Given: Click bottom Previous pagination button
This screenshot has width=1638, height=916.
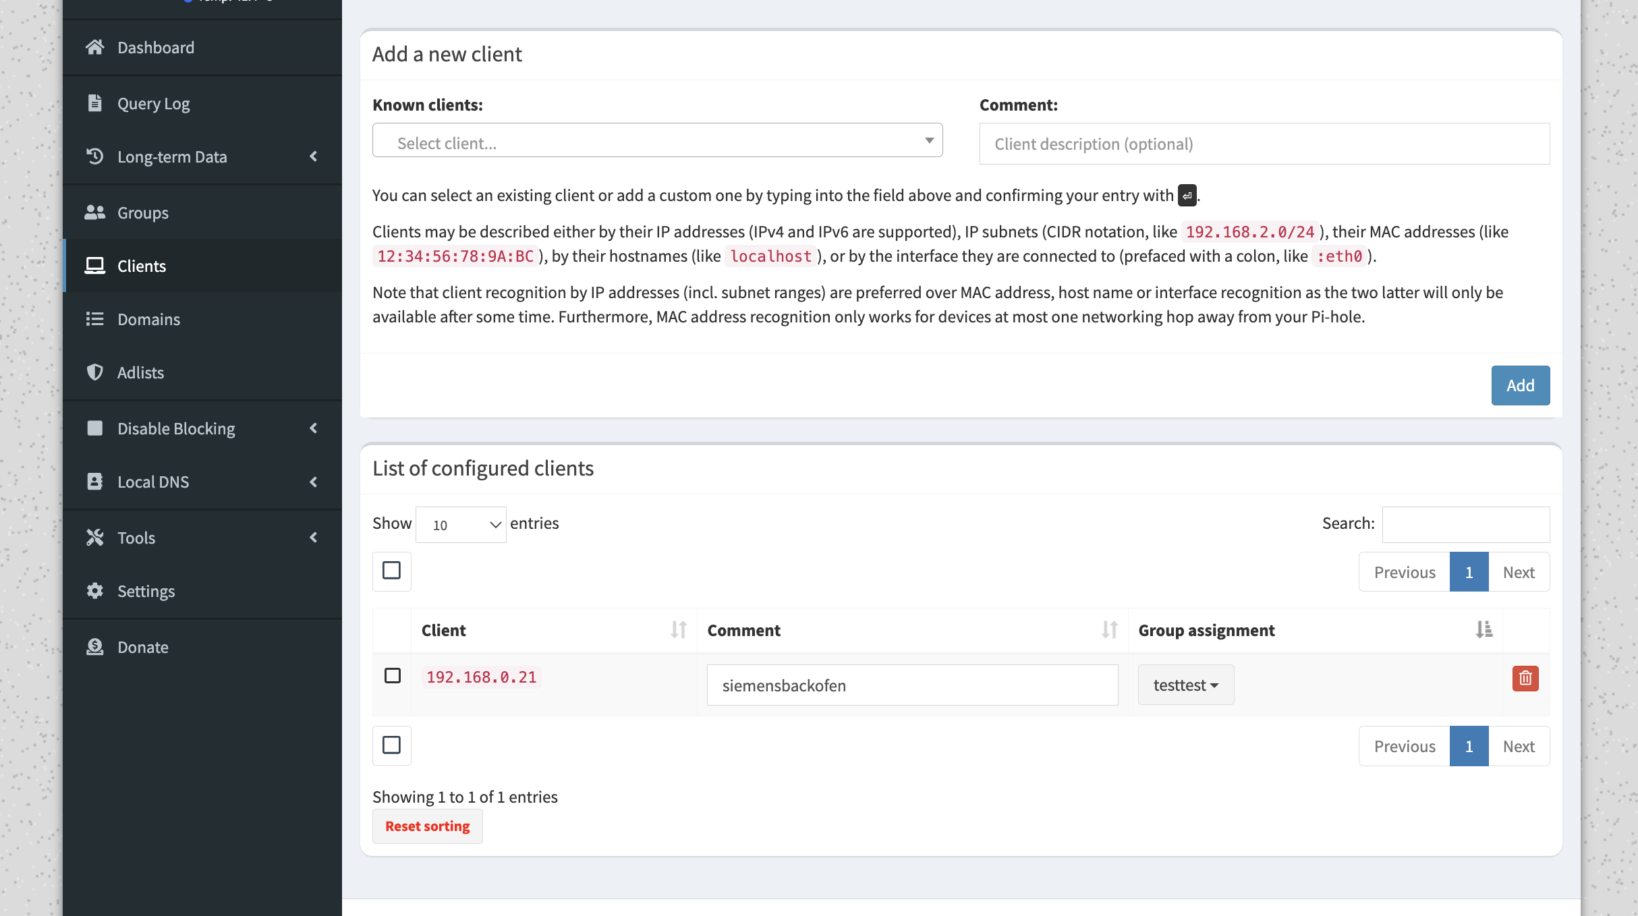Looking at the screenshot, I should click(1405, 746).
